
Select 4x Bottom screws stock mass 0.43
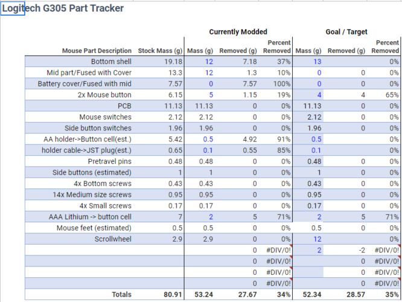[x=175, y=184]
